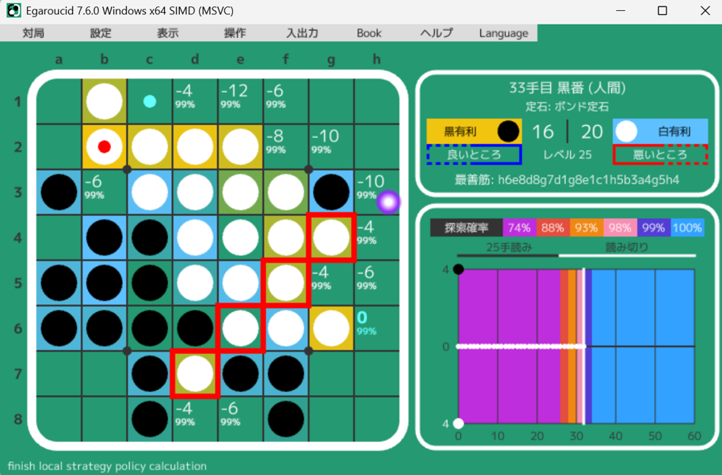Open the Language dropdown menu
This screenshot has width=722, height=475.
[503, 33]
